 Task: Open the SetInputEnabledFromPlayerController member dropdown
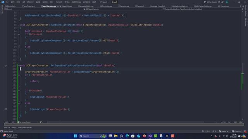[201, 9]
